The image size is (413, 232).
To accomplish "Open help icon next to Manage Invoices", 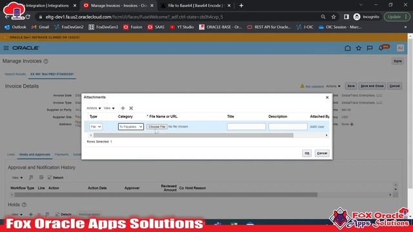I will 46,61.
